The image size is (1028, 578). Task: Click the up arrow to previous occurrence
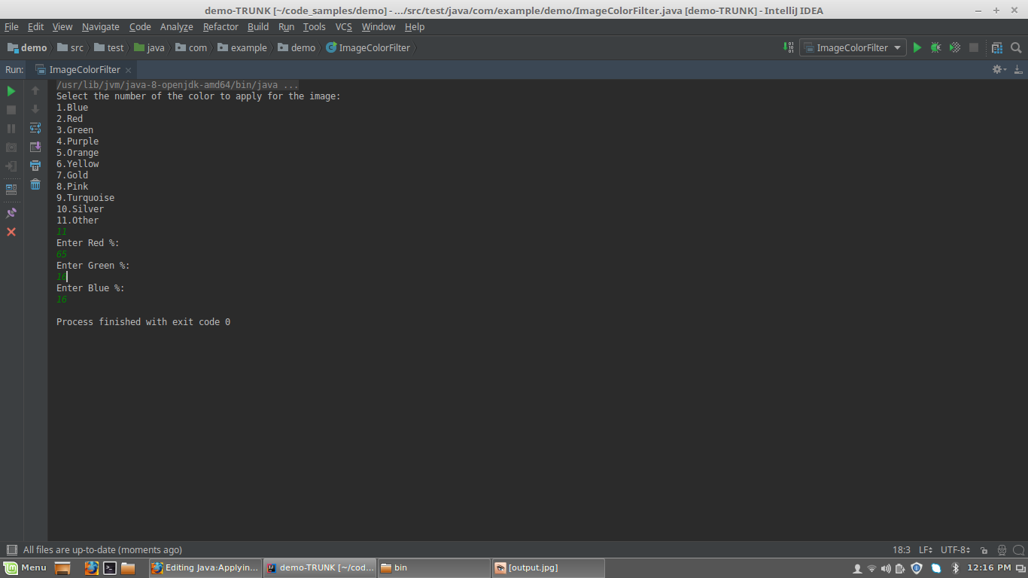point(35,90)
